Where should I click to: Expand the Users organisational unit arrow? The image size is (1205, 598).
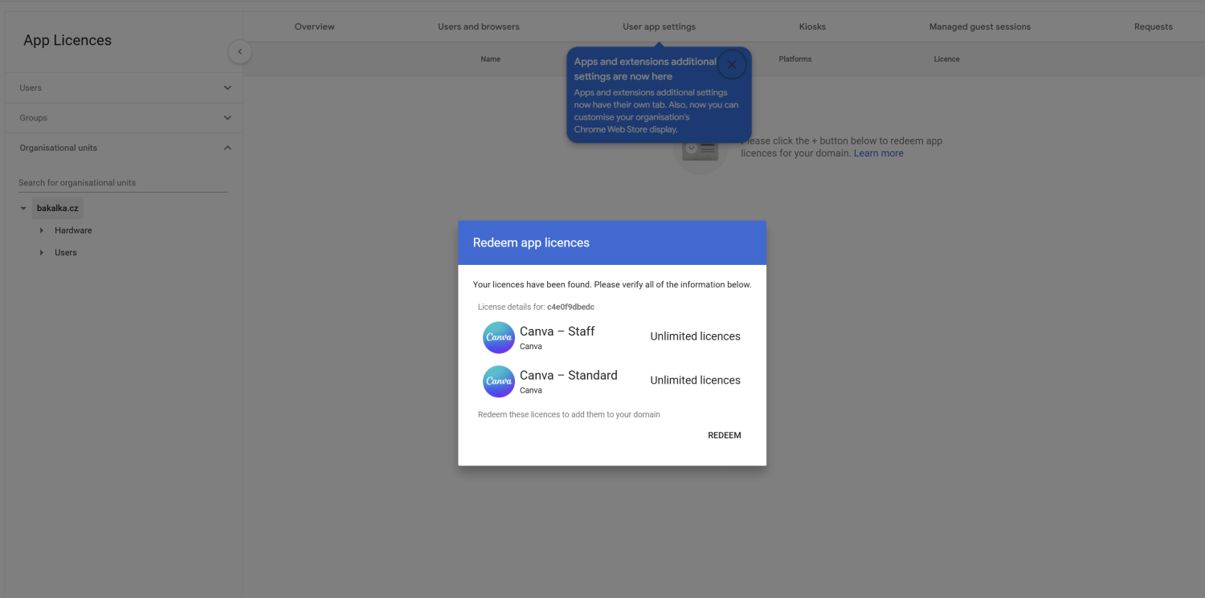click(x=42, y=253)
